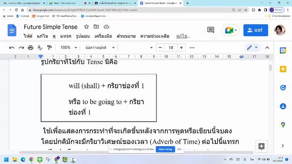Viewport: 292px width, 164px height.
Task: Open the Google Meet call button
Action: (x=230, y=30)
